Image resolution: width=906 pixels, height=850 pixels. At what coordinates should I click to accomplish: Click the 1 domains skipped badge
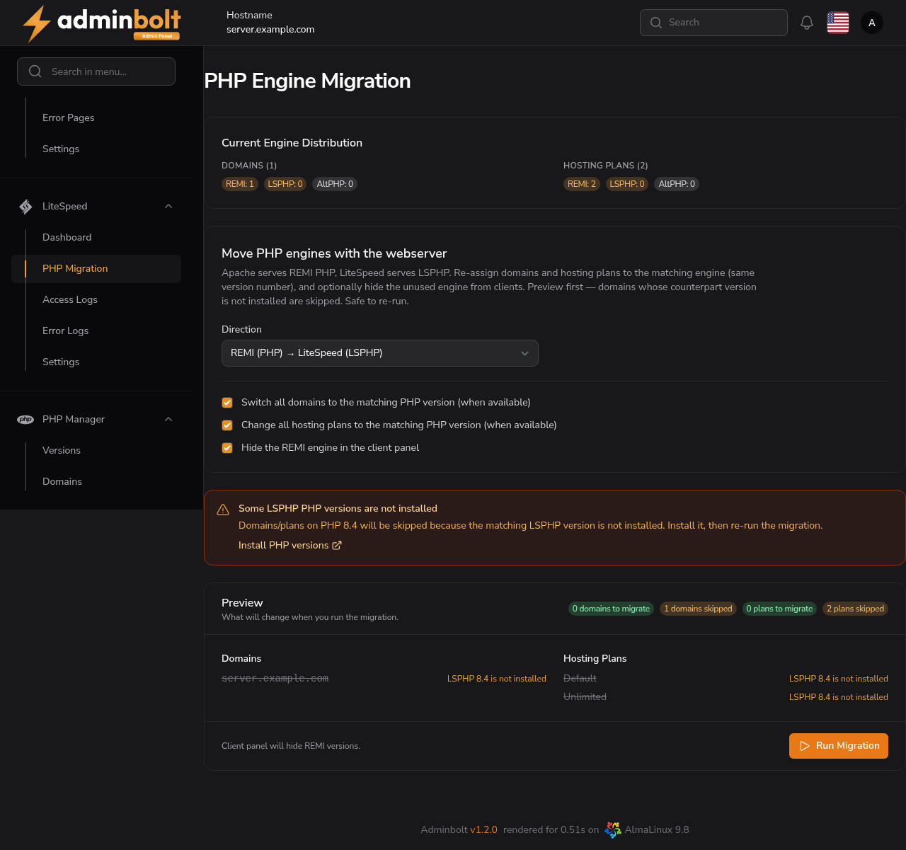pyautogui.click(x=698, y=609)
